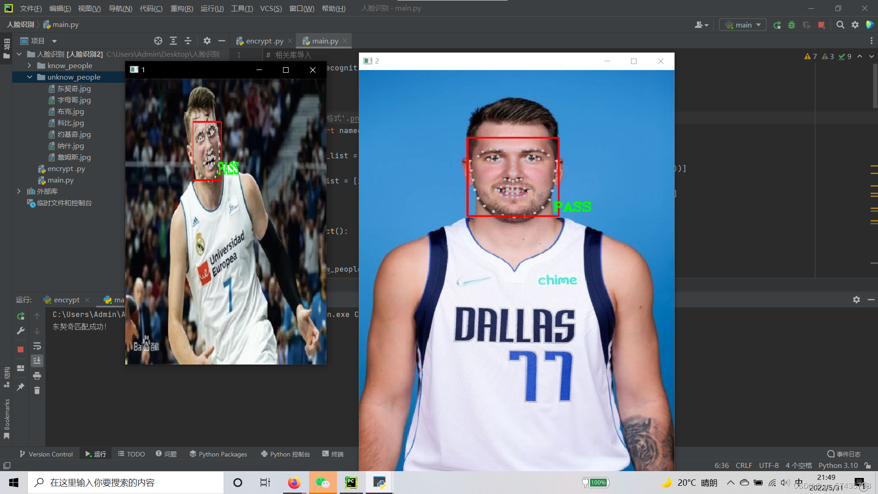This screenshot has width=878, height=494.
Task: Hide the run tool window
Action: [x=871, y=300]
